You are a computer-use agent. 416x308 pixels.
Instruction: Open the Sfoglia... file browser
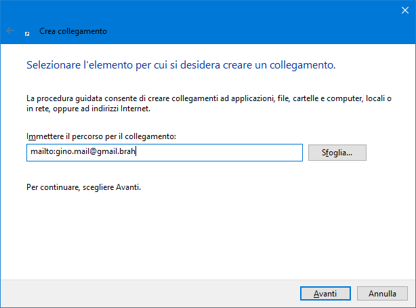tap(337, 153)
